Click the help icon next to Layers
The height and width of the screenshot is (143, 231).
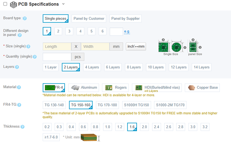pyautogui.click(x=17, y=67)
